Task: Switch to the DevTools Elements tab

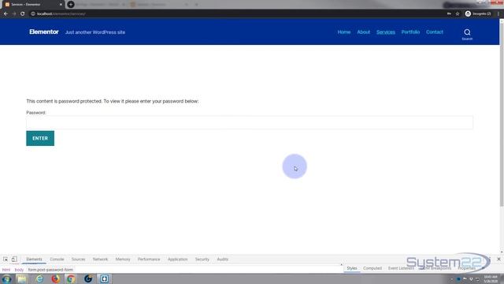Action: [x=34, y=260]
